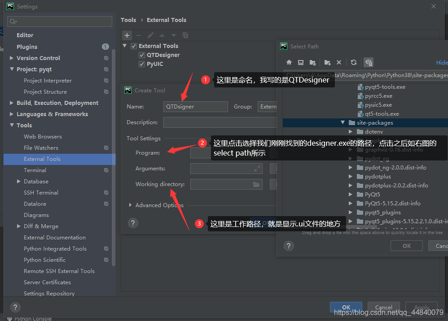Click Refresh icon in Select Path toolbar
This screenshot has height=321, width=448.
(354, 62)
